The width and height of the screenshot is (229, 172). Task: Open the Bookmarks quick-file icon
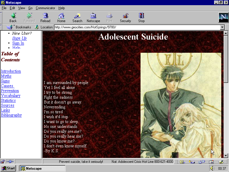coord(10,27)
